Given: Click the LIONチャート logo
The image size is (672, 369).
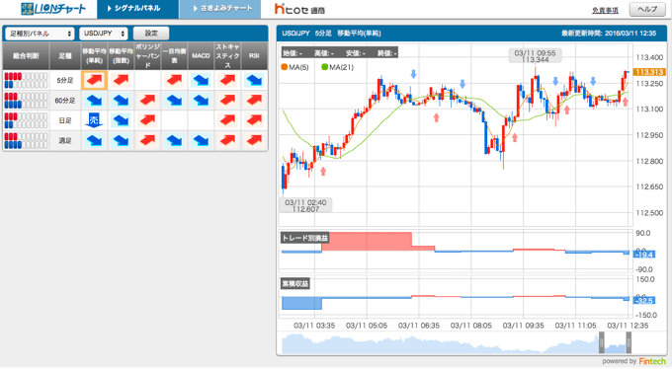Looking at the screenshot, I should (x=53, y=9).
